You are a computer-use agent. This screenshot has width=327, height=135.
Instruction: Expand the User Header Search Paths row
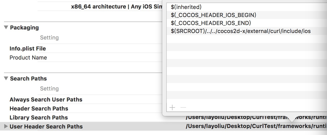[6, 126]
